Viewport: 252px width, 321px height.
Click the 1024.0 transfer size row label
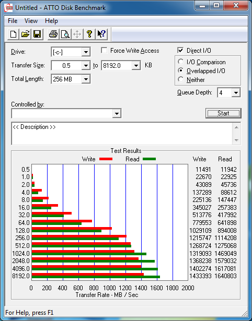[21, 254]
